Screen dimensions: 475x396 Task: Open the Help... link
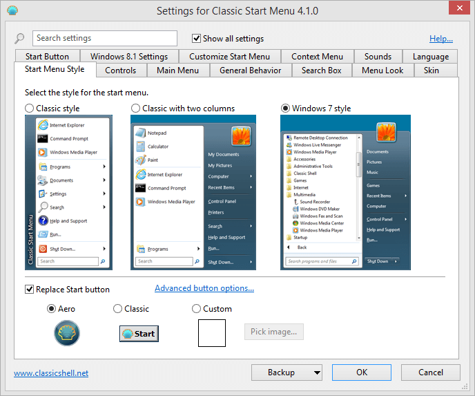(441, 39)
